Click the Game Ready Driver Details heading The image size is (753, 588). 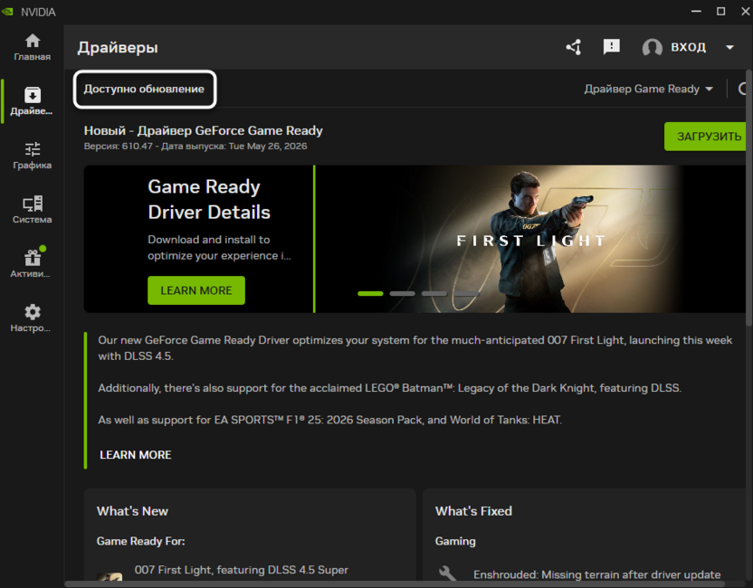[x=209, y=199]
